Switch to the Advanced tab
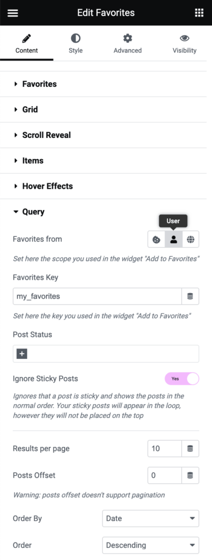The image size is (212, 560). pyautogui.click(x=127, y=44)
